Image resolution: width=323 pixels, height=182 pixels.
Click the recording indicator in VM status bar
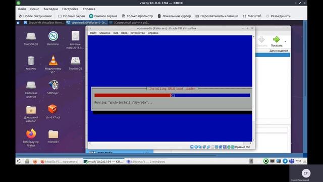coord(221,147)
